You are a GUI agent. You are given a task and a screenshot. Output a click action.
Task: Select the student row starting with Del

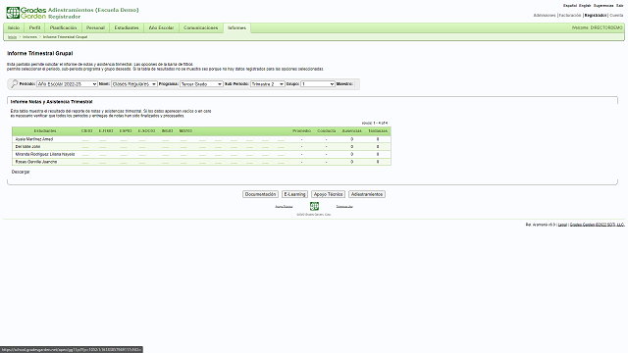pyautogui.click(x=201, y=147)
